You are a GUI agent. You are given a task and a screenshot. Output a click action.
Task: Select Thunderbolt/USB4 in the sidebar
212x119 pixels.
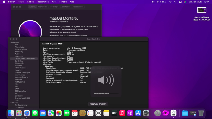tap(22, 98)
